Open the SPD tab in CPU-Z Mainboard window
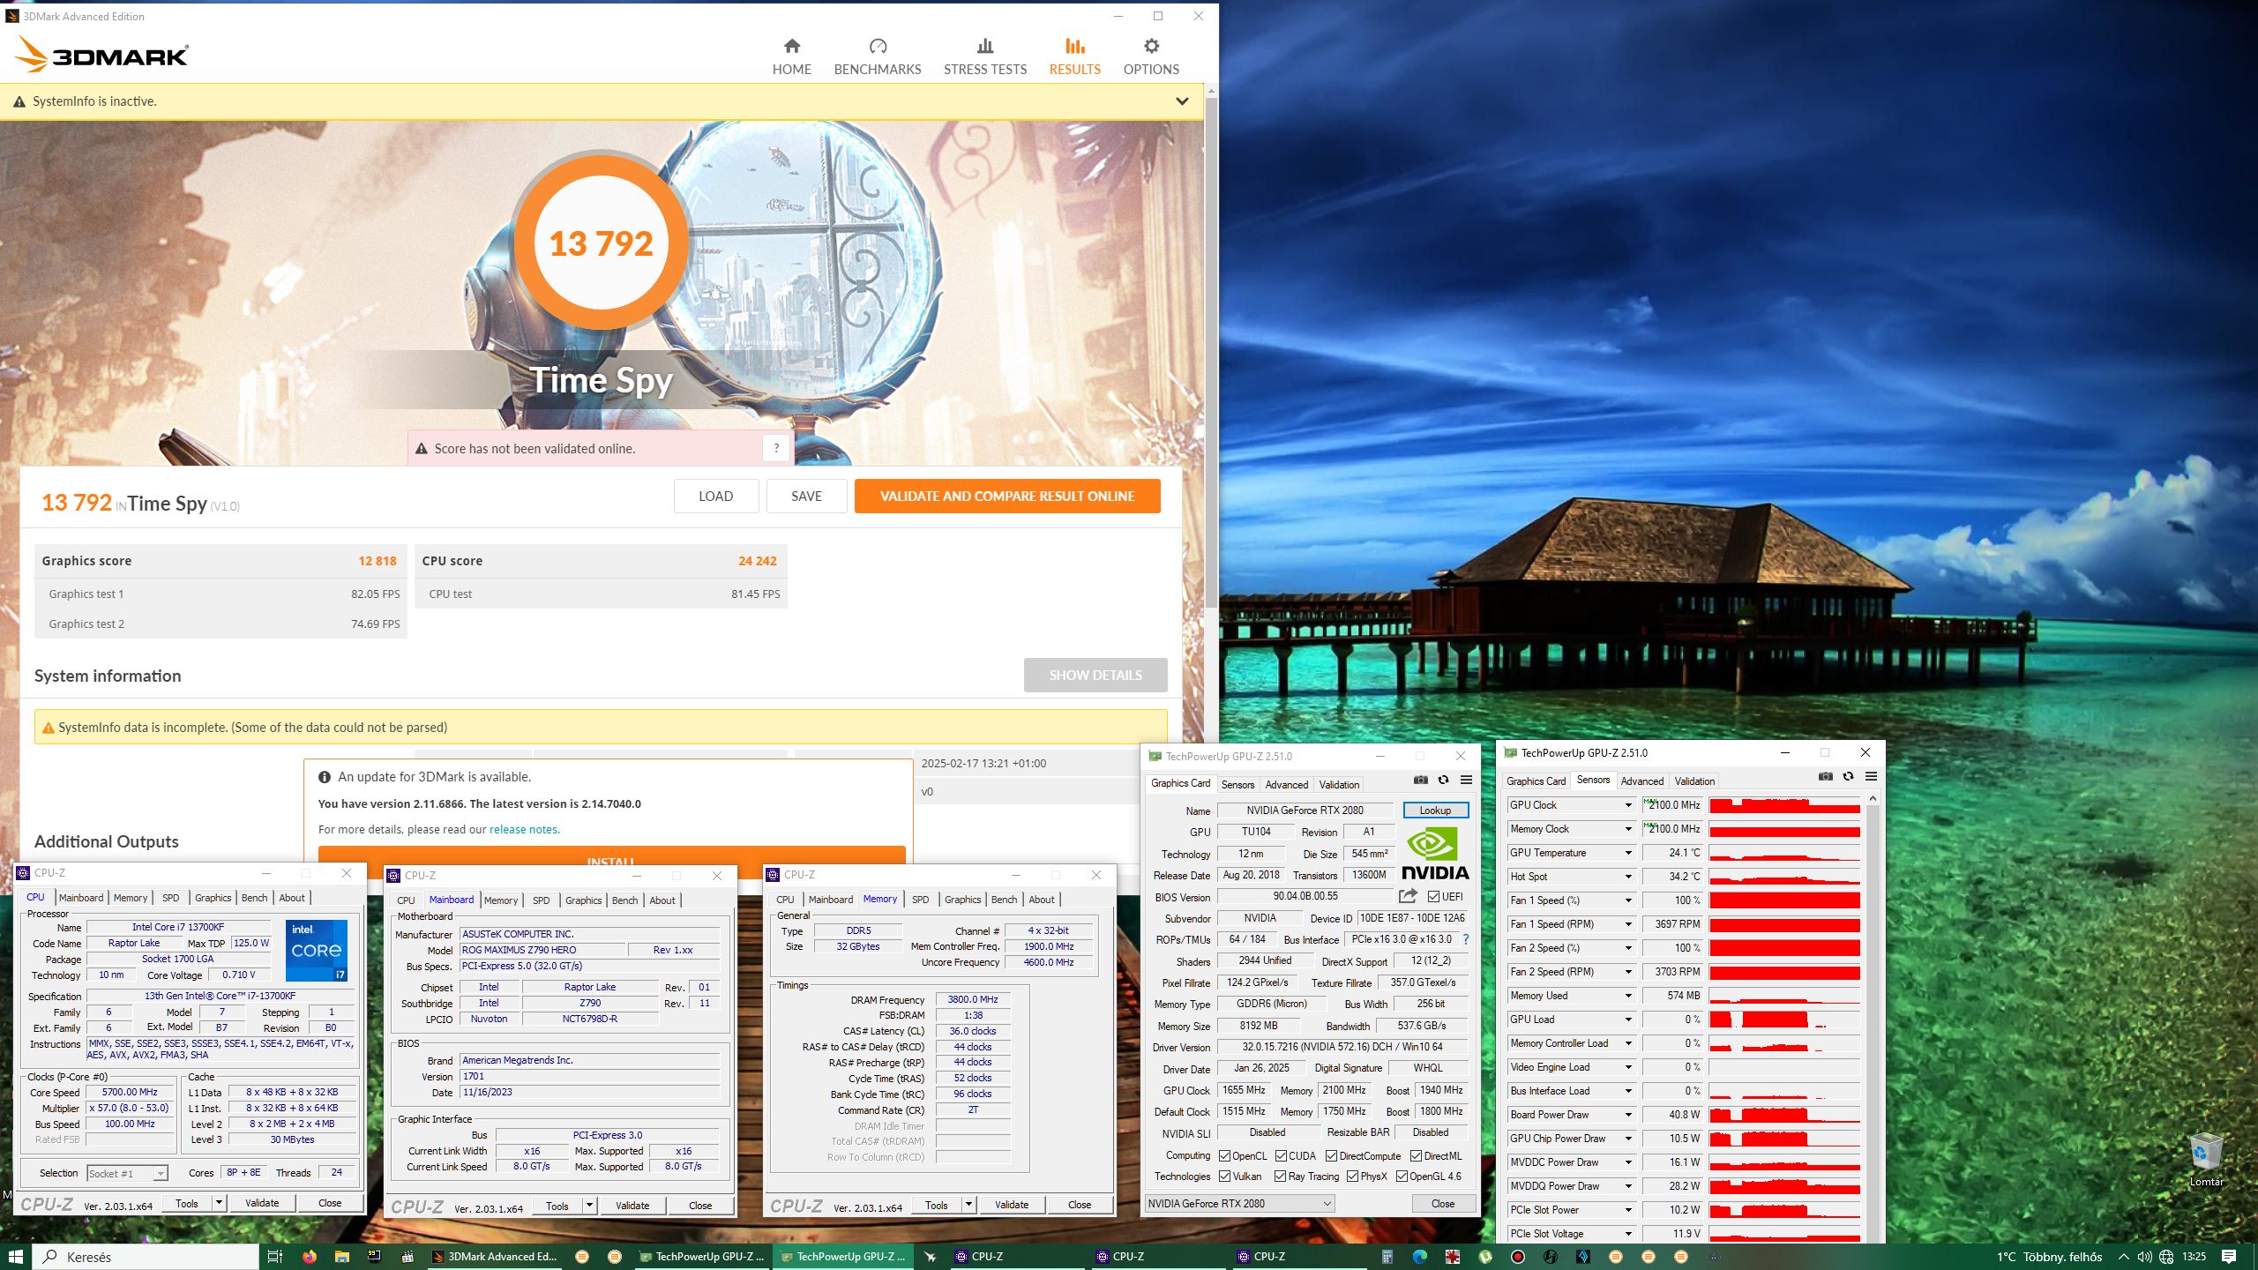The width and height of the screenshot is (2258, 1270). (541, 900)
